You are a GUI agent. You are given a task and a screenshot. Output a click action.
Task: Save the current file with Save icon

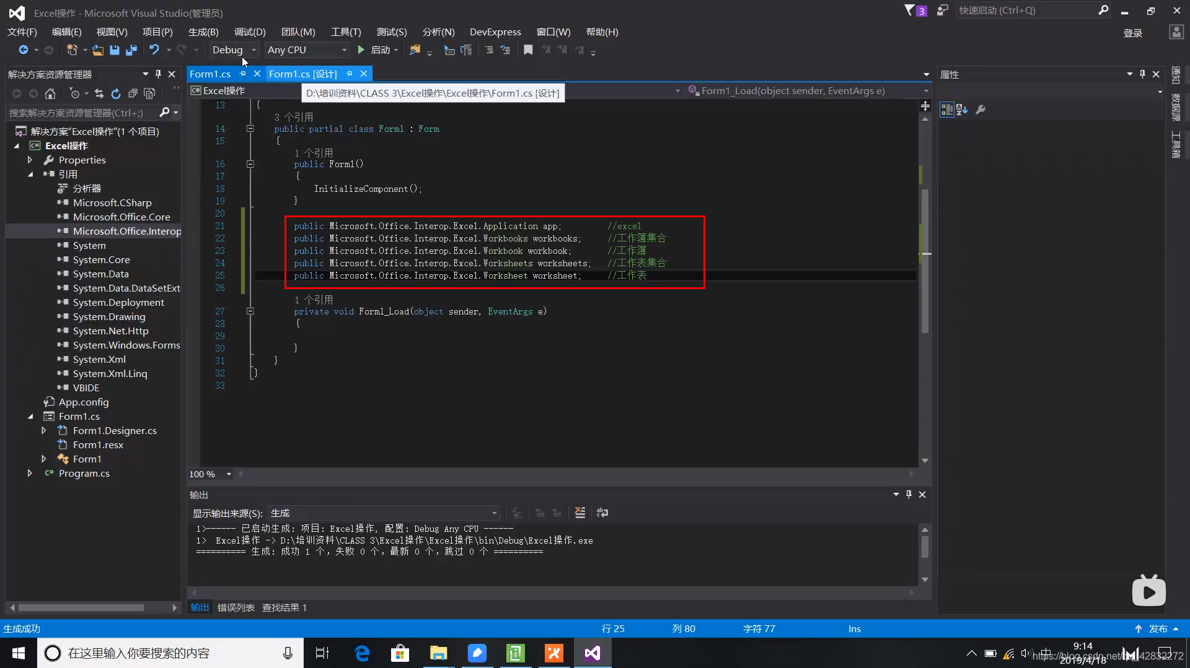click(x=115, y=50)
